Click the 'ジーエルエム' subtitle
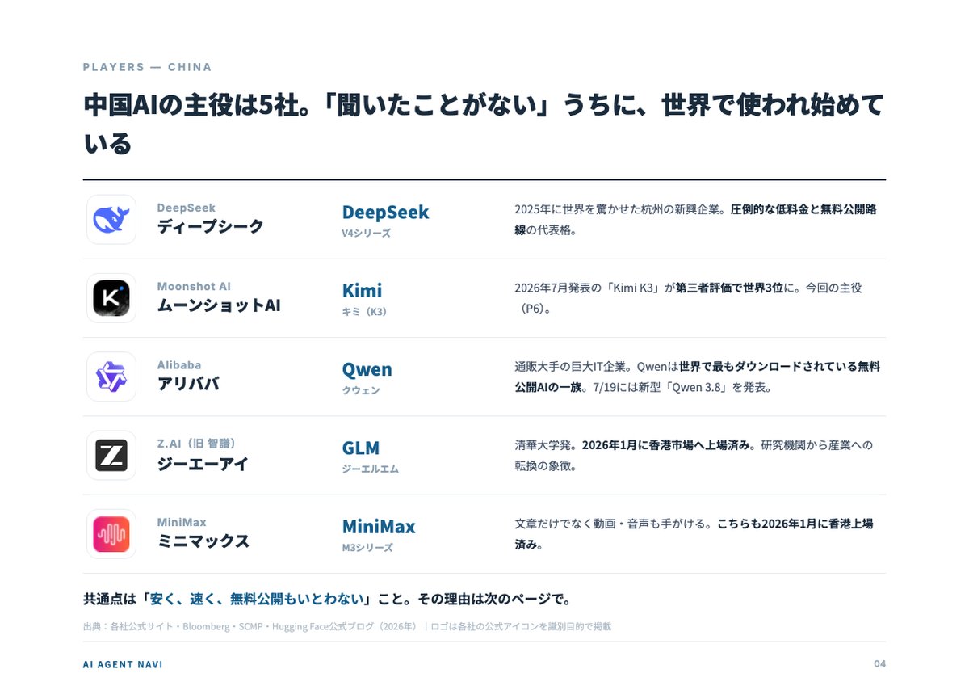This screenshot has height=686, width=969. (370, 469)
